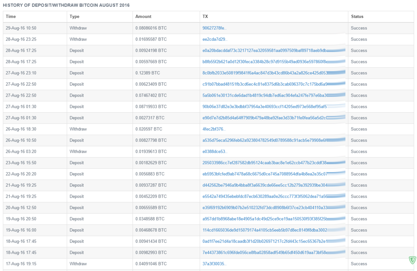Open transaction link 90627278fe..

point(214,28)
